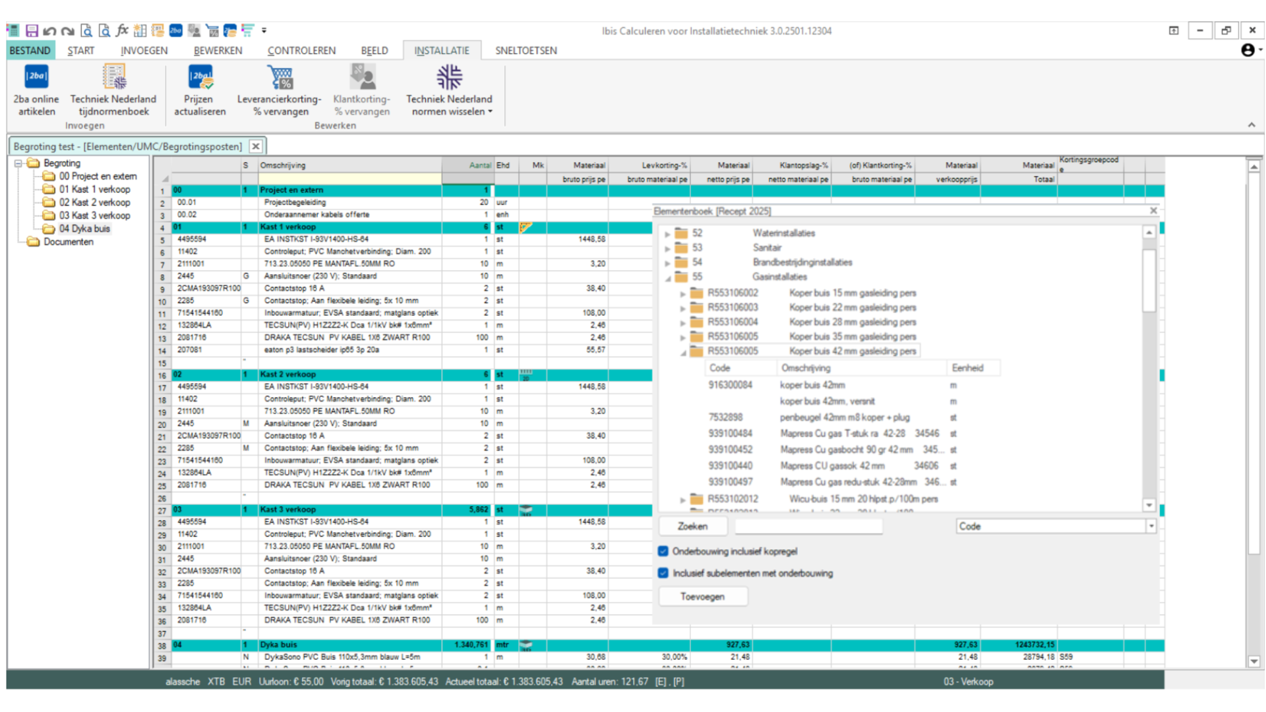Disable Onderbouwing inclusief kopregel
Viewport: 1266px width, 712px height.
point(663,552)
